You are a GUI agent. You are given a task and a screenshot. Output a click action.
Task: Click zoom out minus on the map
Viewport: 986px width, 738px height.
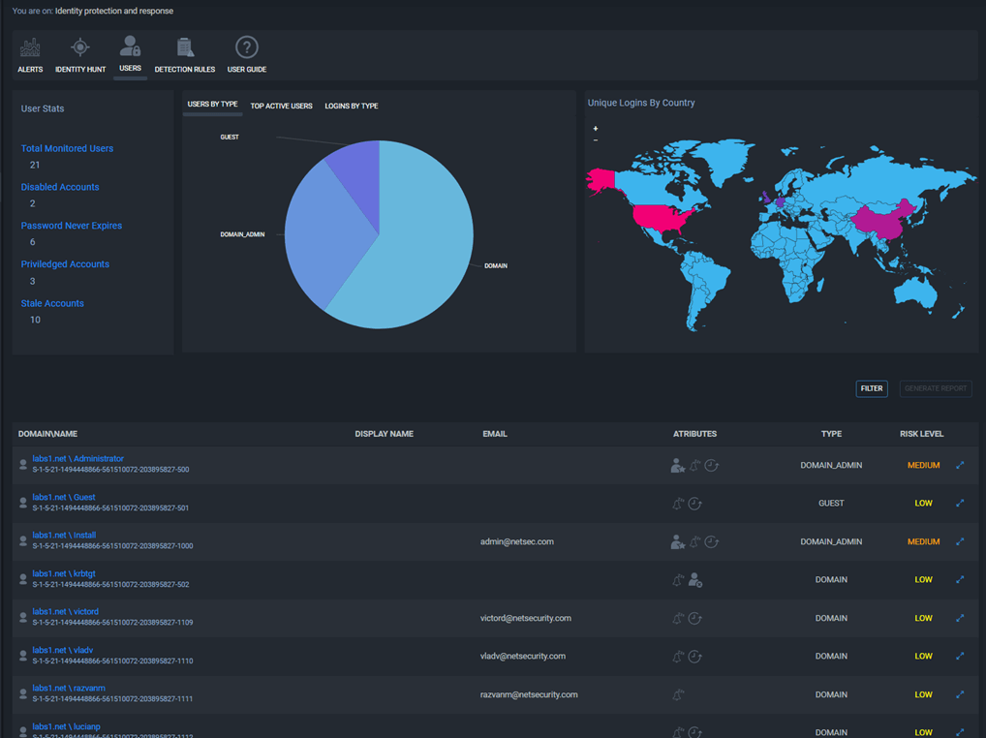[x=596, y=141]
